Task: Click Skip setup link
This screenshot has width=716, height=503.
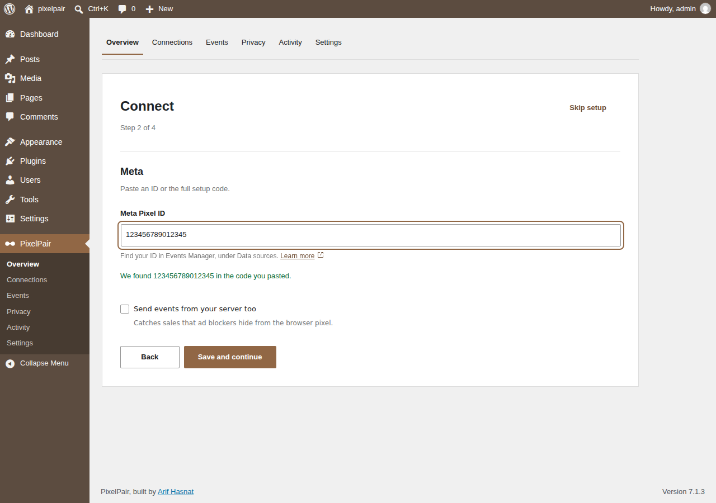Action: pos(588,108)
